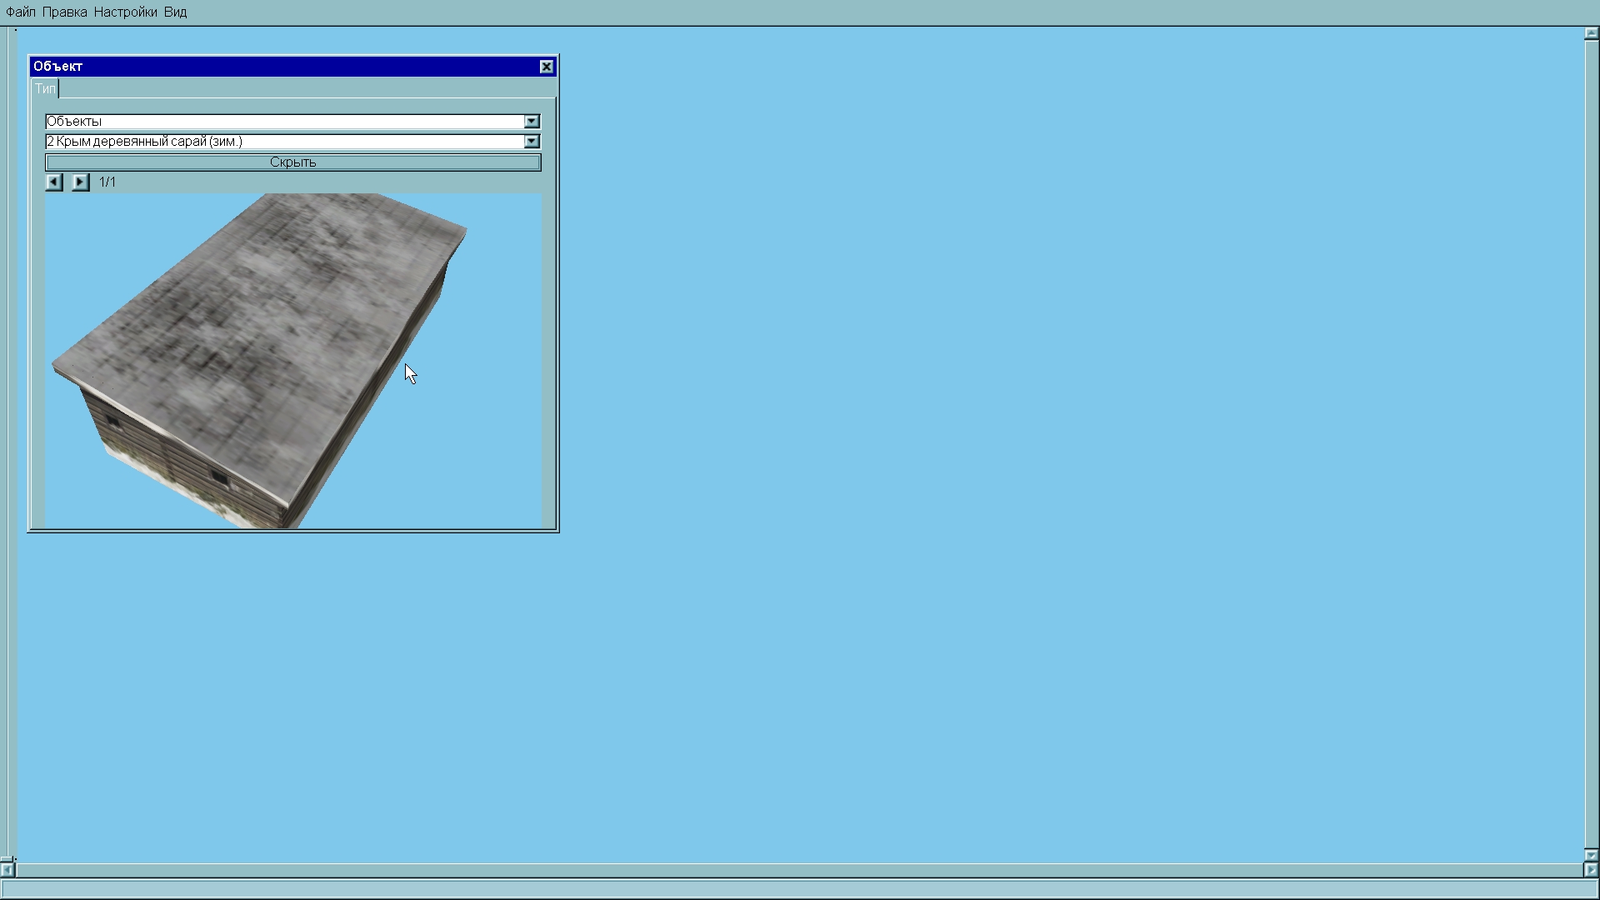Click the Объект window title bar
The image size is (1600, 900).
pyautogui.click(x=283, y=67)
